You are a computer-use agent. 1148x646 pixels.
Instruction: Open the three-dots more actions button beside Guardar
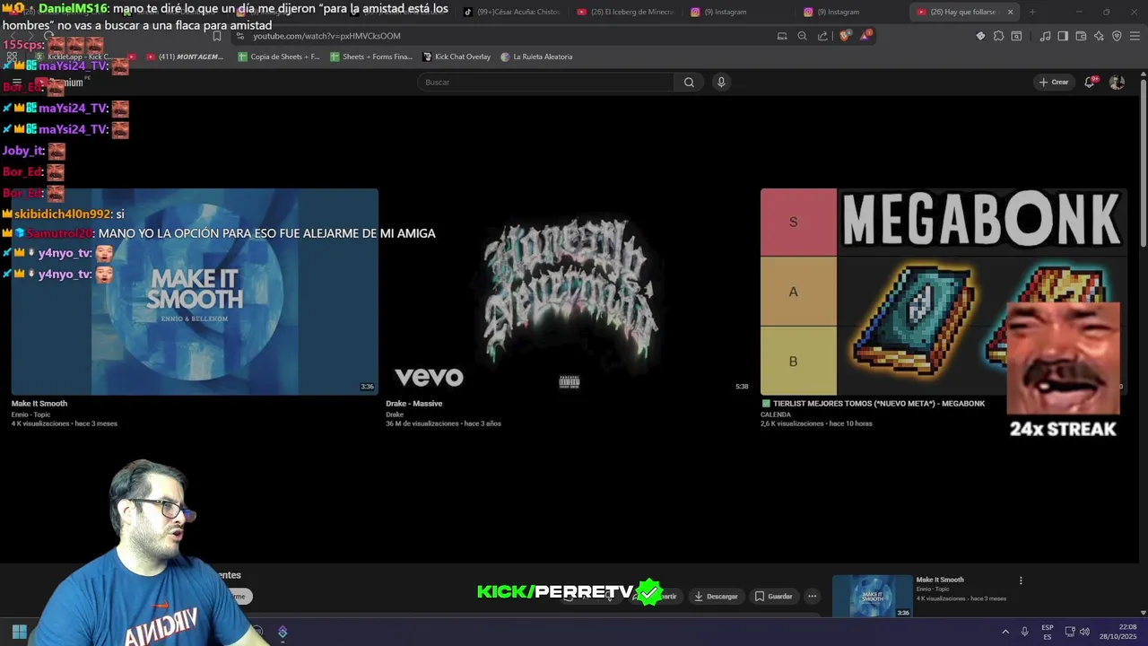tap(813, 596)
